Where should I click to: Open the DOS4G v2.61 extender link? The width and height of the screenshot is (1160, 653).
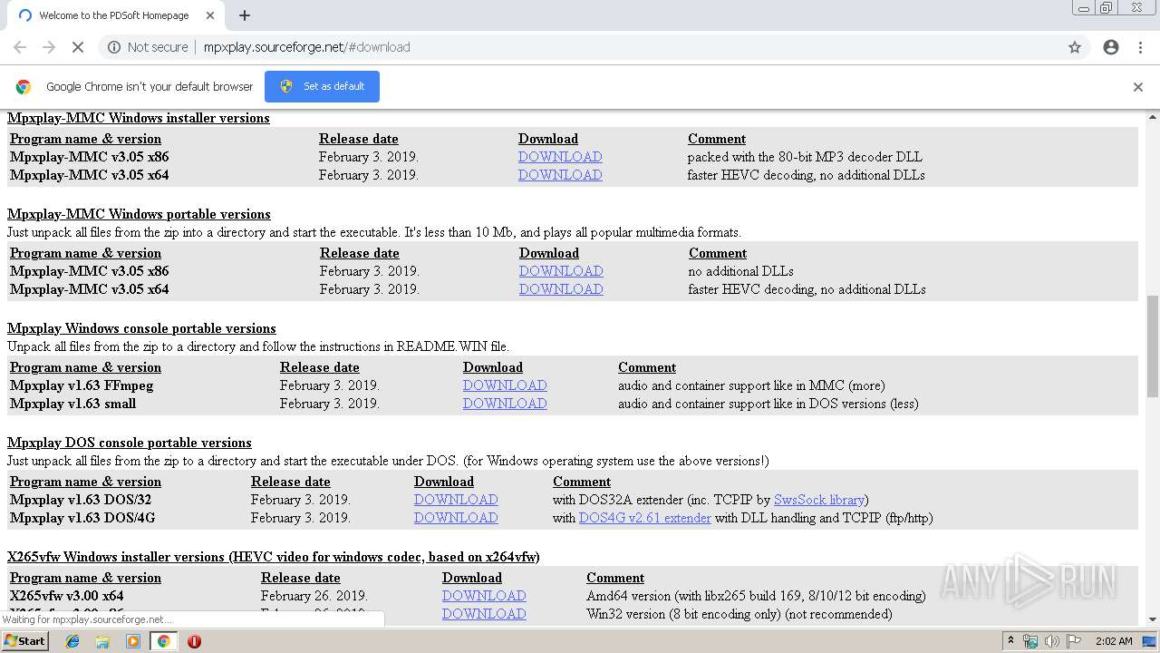(645, 518)
